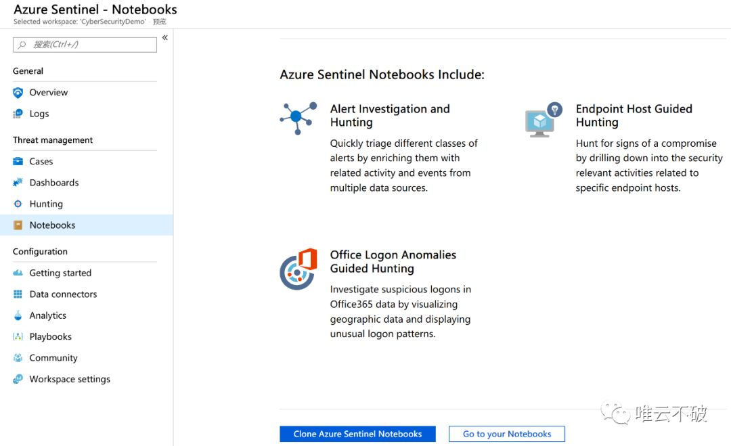Focus the sidebar search field

tap(85, 45)
